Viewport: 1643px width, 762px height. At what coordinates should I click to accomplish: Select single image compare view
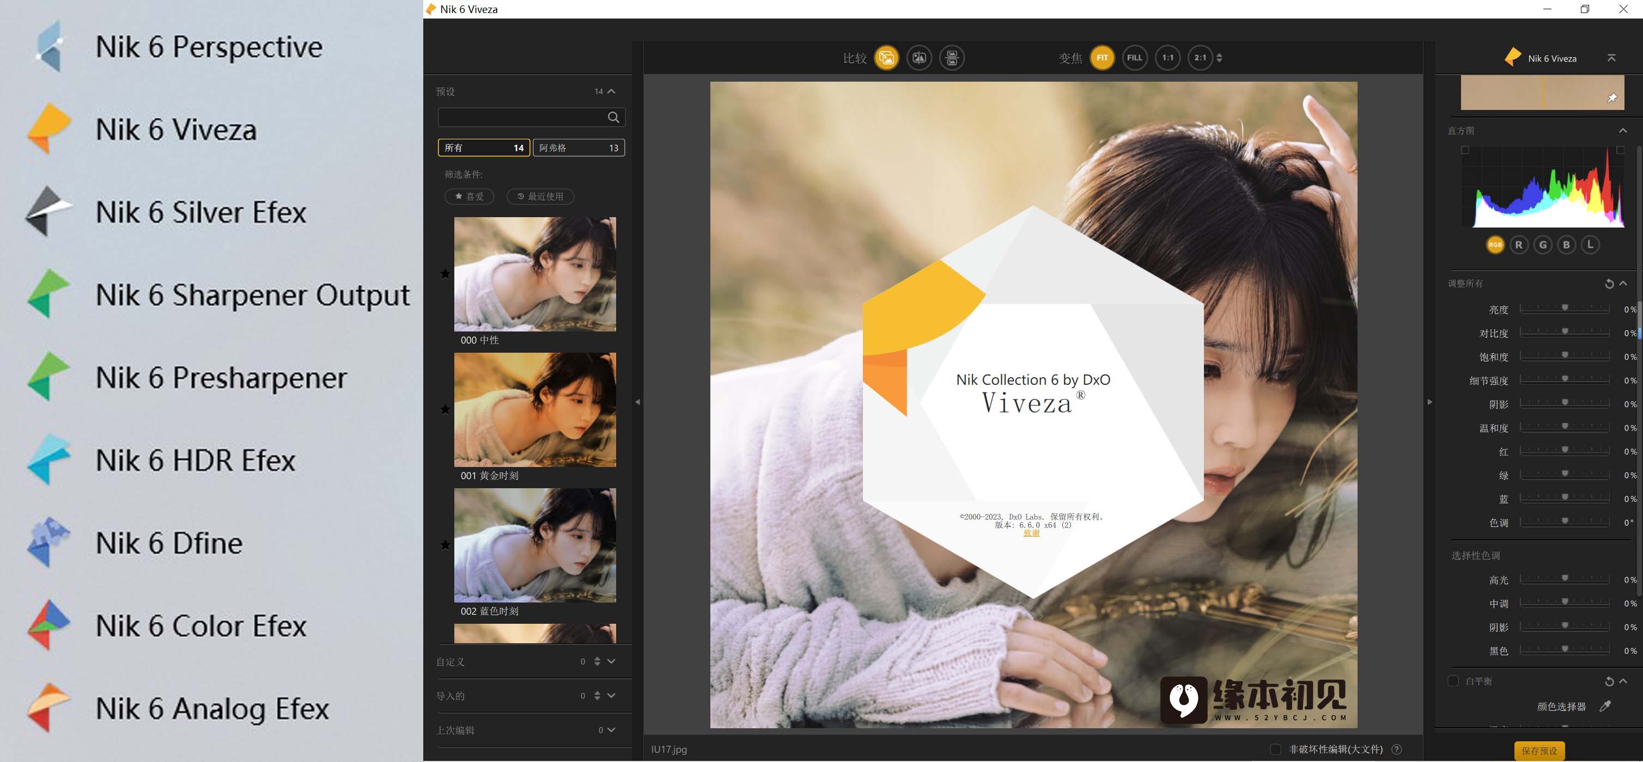pyautogui.click(x=886, y=58)
